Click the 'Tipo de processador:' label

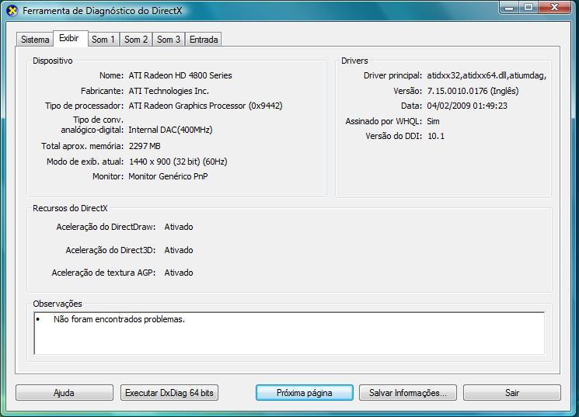click(85, 106)
